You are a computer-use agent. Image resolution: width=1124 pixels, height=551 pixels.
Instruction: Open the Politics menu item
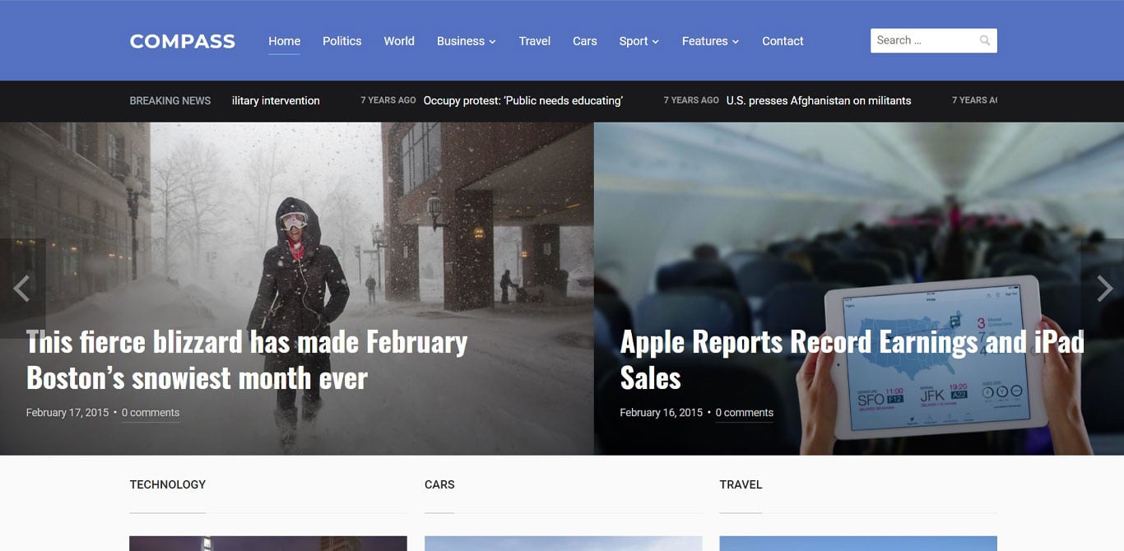341,41
